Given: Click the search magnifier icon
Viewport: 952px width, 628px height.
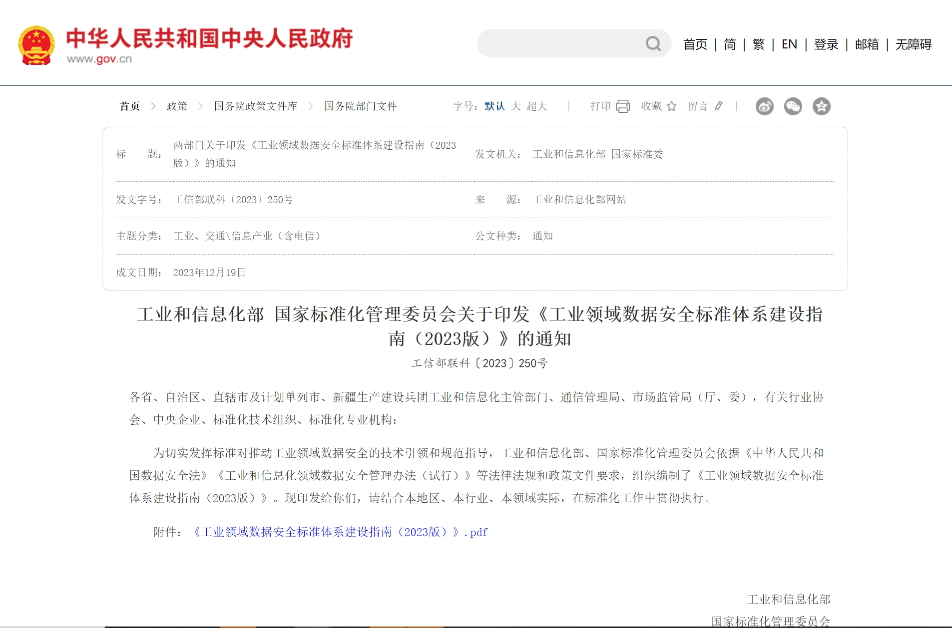Looking at the screenshot, I should point(653,44).
